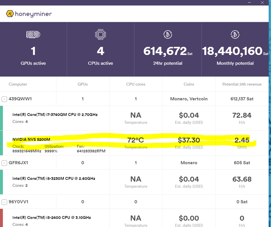Collapse the GFR6JX1 computer row
Image resolution: width=271 pixels, height=227 pixels.
pyautogui.click(x=4, y=163)
